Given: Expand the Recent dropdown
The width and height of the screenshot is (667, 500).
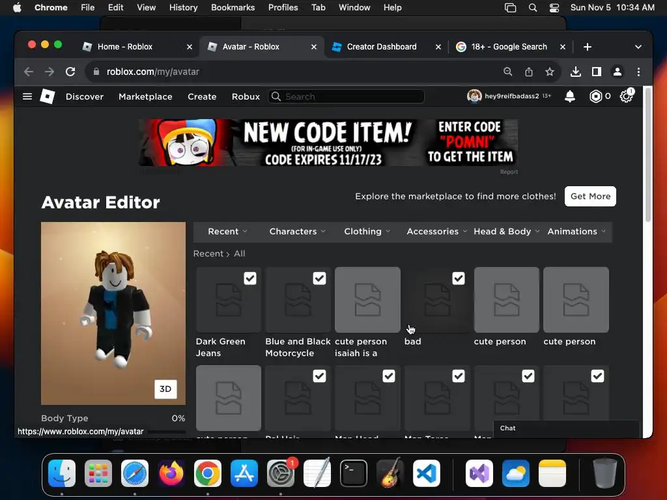Looking at the screenshot, I should [x=227, y=231].
